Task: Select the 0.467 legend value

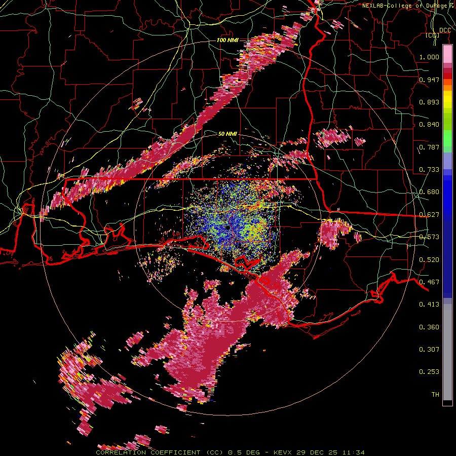Action: point(429,282)
